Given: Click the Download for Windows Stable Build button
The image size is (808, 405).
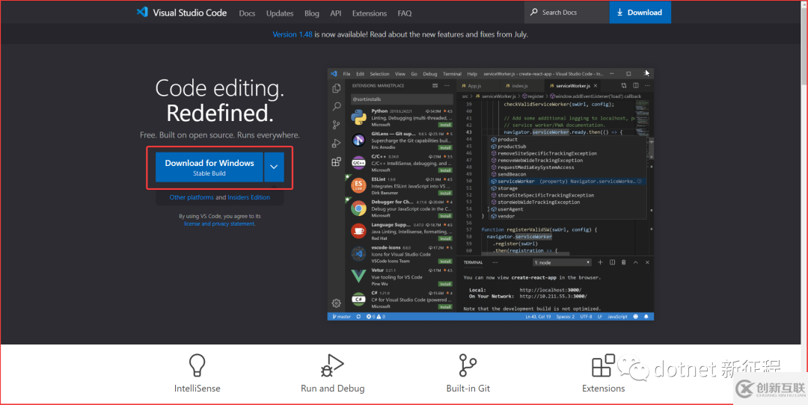Looking at the screenshot, I should click(209, 167).
